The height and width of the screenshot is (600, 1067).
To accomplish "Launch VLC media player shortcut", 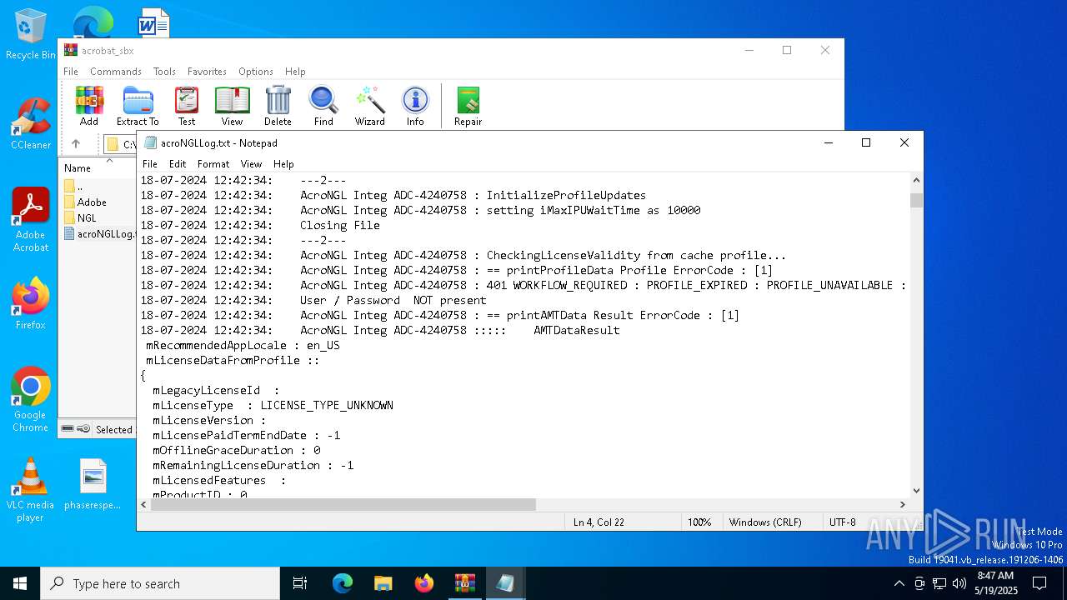I will point(31,490).
